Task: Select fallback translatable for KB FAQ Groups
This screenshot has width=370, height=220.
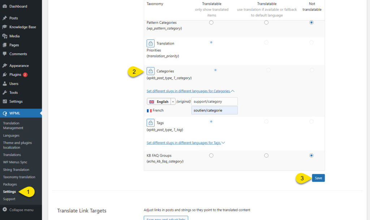Action: coord(266,155)
